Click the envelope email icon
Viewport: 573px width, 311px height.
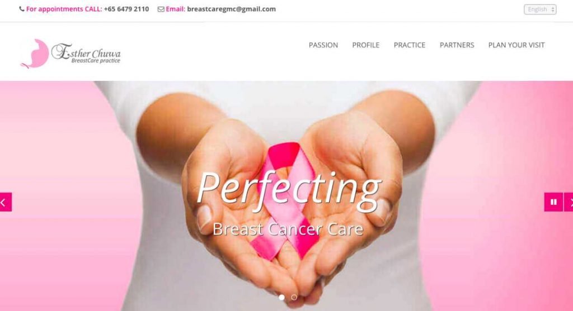tap(161, 9)
